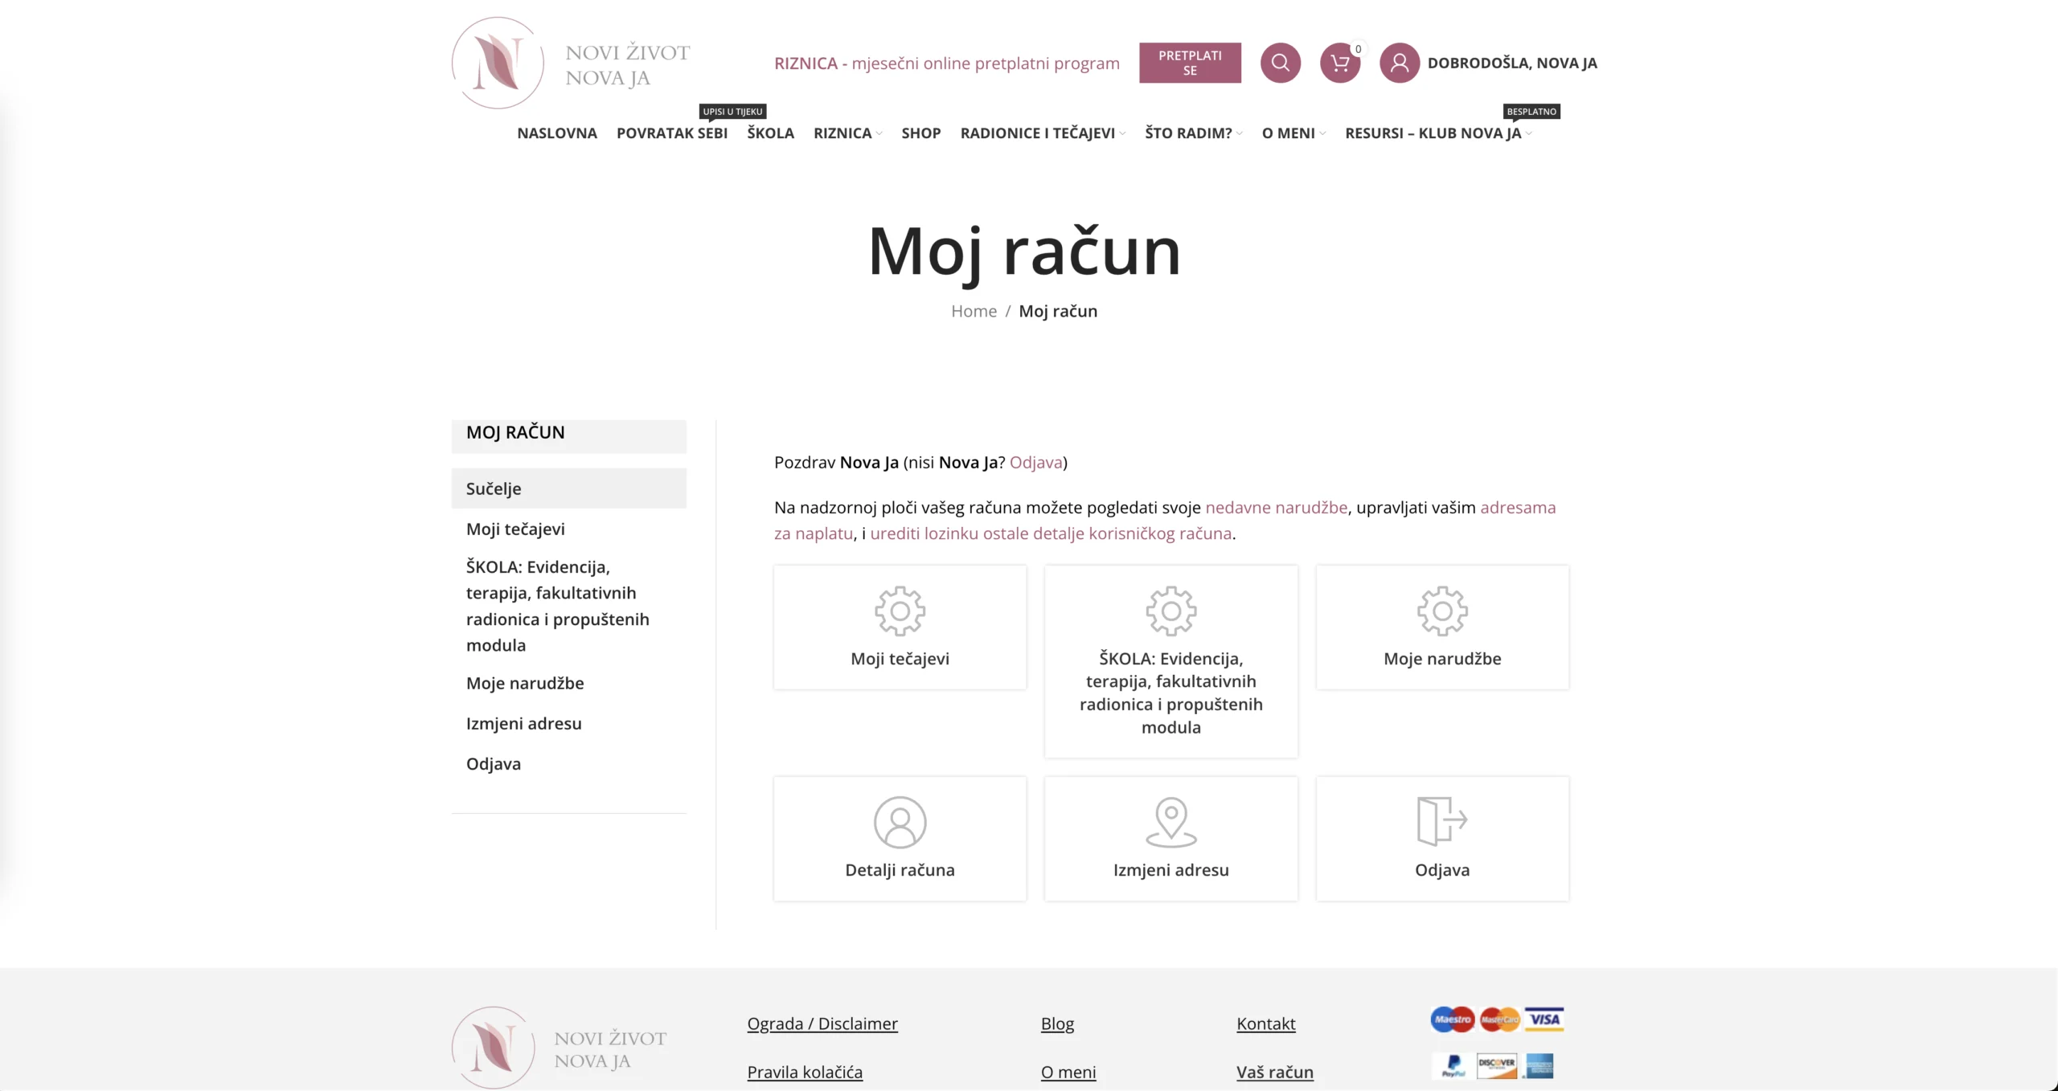Screen dimensions: 2058x1091
Task: Open the Detalji računa person icon tile
Action: point(899,838)
